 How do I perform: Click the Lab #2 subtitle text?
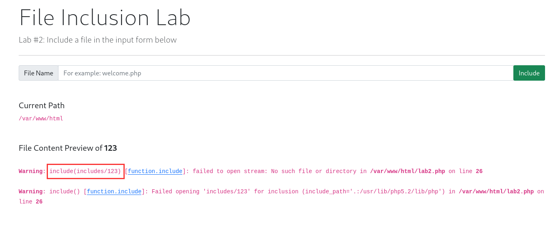[x=97, y=40]
